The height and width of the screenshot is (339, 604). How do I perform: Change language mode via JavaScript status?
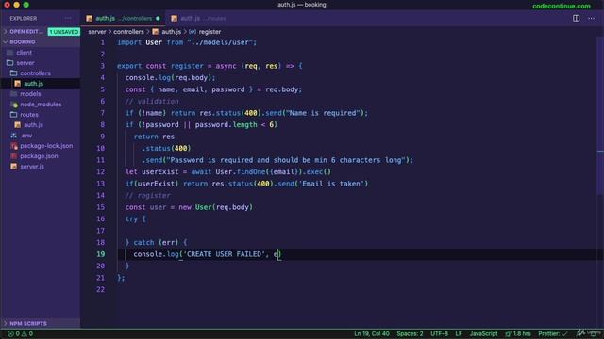(x=483, y=333)
